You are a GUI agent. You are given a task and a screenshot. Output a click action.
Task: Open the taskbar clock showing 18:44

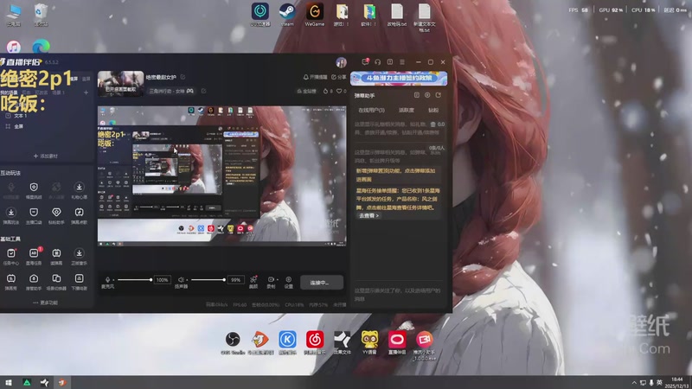[676, 382]
